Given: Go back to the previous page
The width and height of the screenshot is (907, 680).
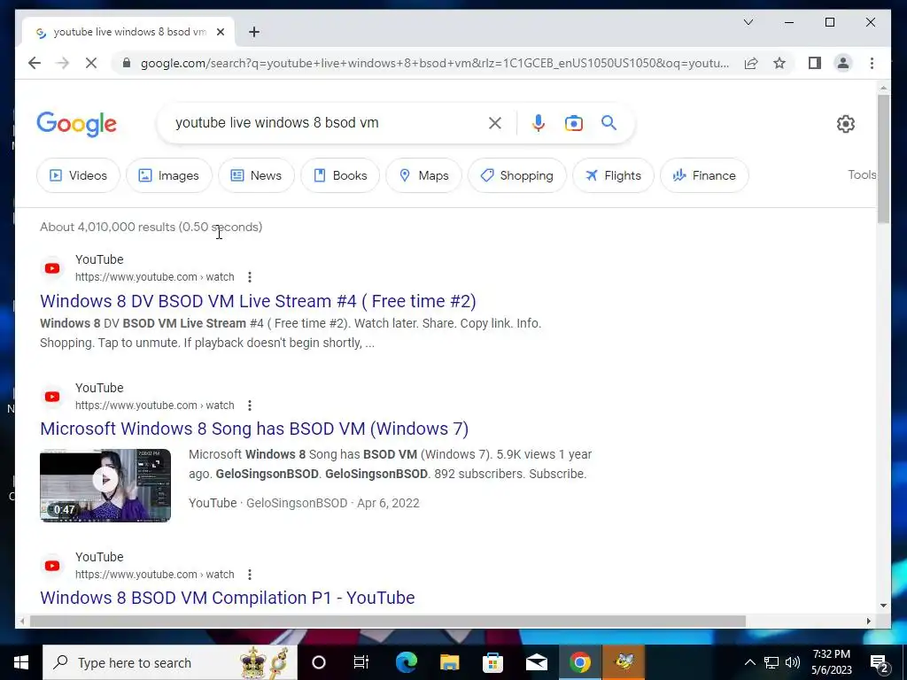Looking at the screenshot, I should 35,63.
